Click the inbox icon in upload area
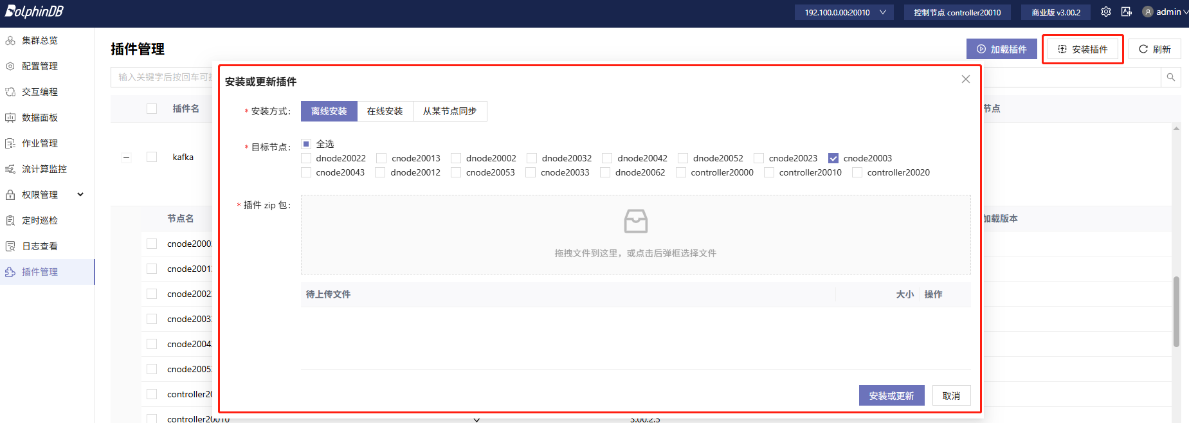This screenshot has width=1189, height=423. coord(635,221)
